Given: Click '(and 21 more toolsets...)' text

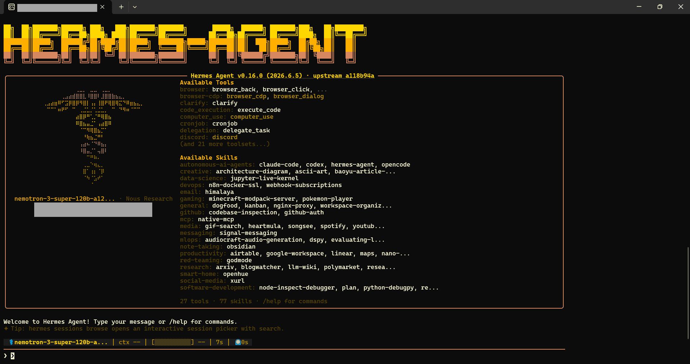Looking at the screenshot, I should tap(225, 144).
